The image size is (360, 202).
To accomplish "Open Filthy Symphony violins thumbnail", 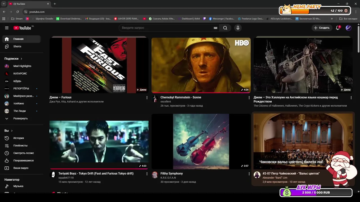I will click(x=201, y=141).
